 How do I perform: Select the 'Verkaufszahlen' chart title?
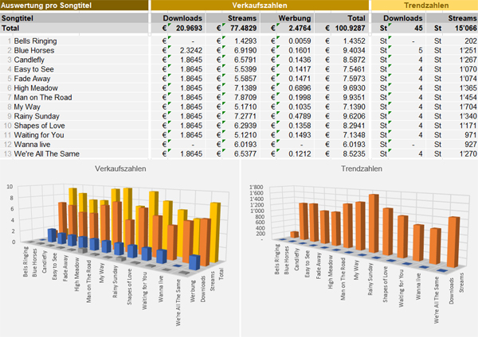[x=120, y=168]
